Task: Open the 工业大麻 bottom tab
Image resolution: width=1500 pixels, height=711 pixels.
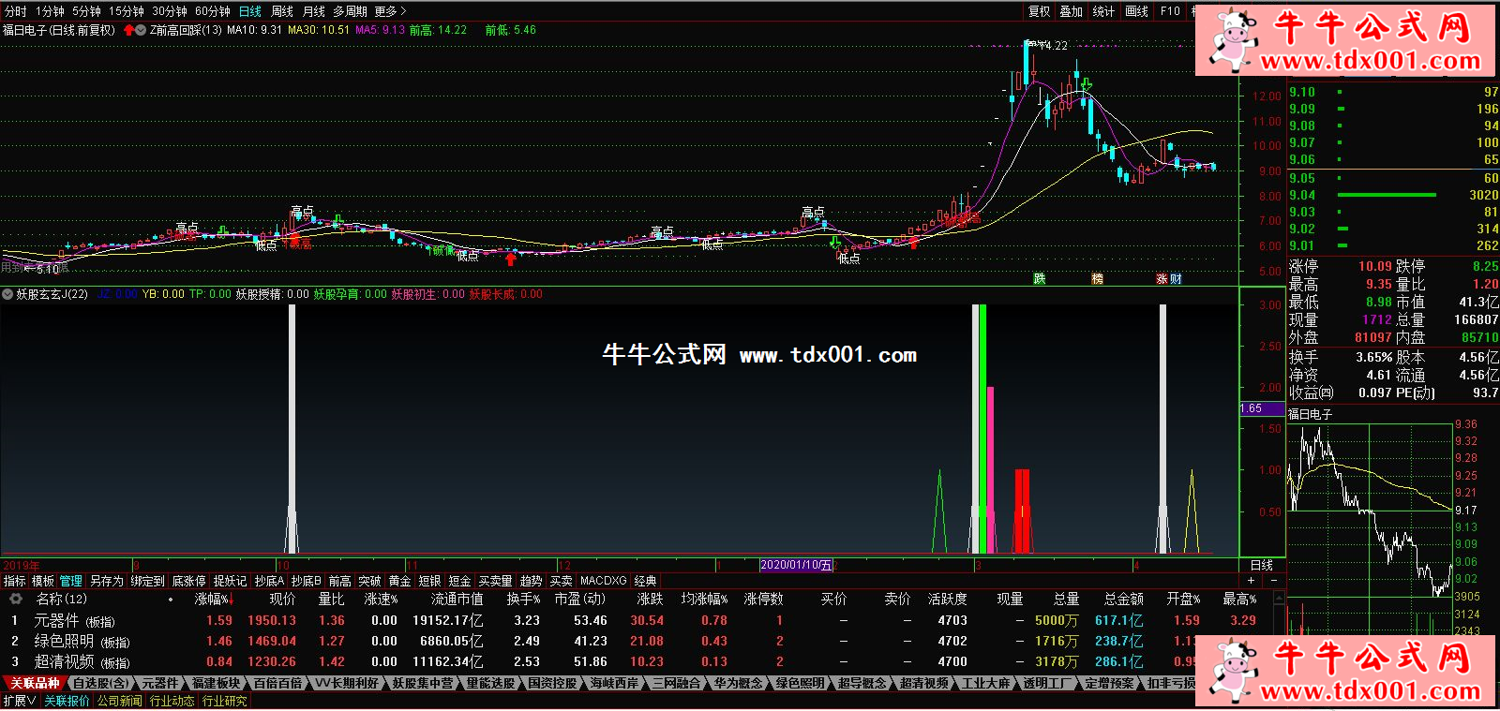Action: click(986, 683)
